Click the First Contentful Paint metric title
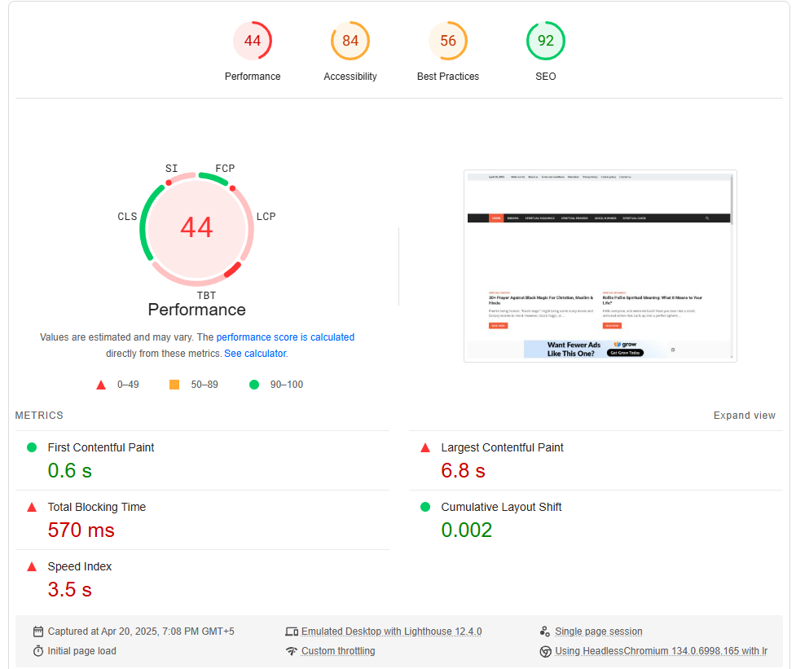Screen dimensions: 796x669 [x=100, y=447]
